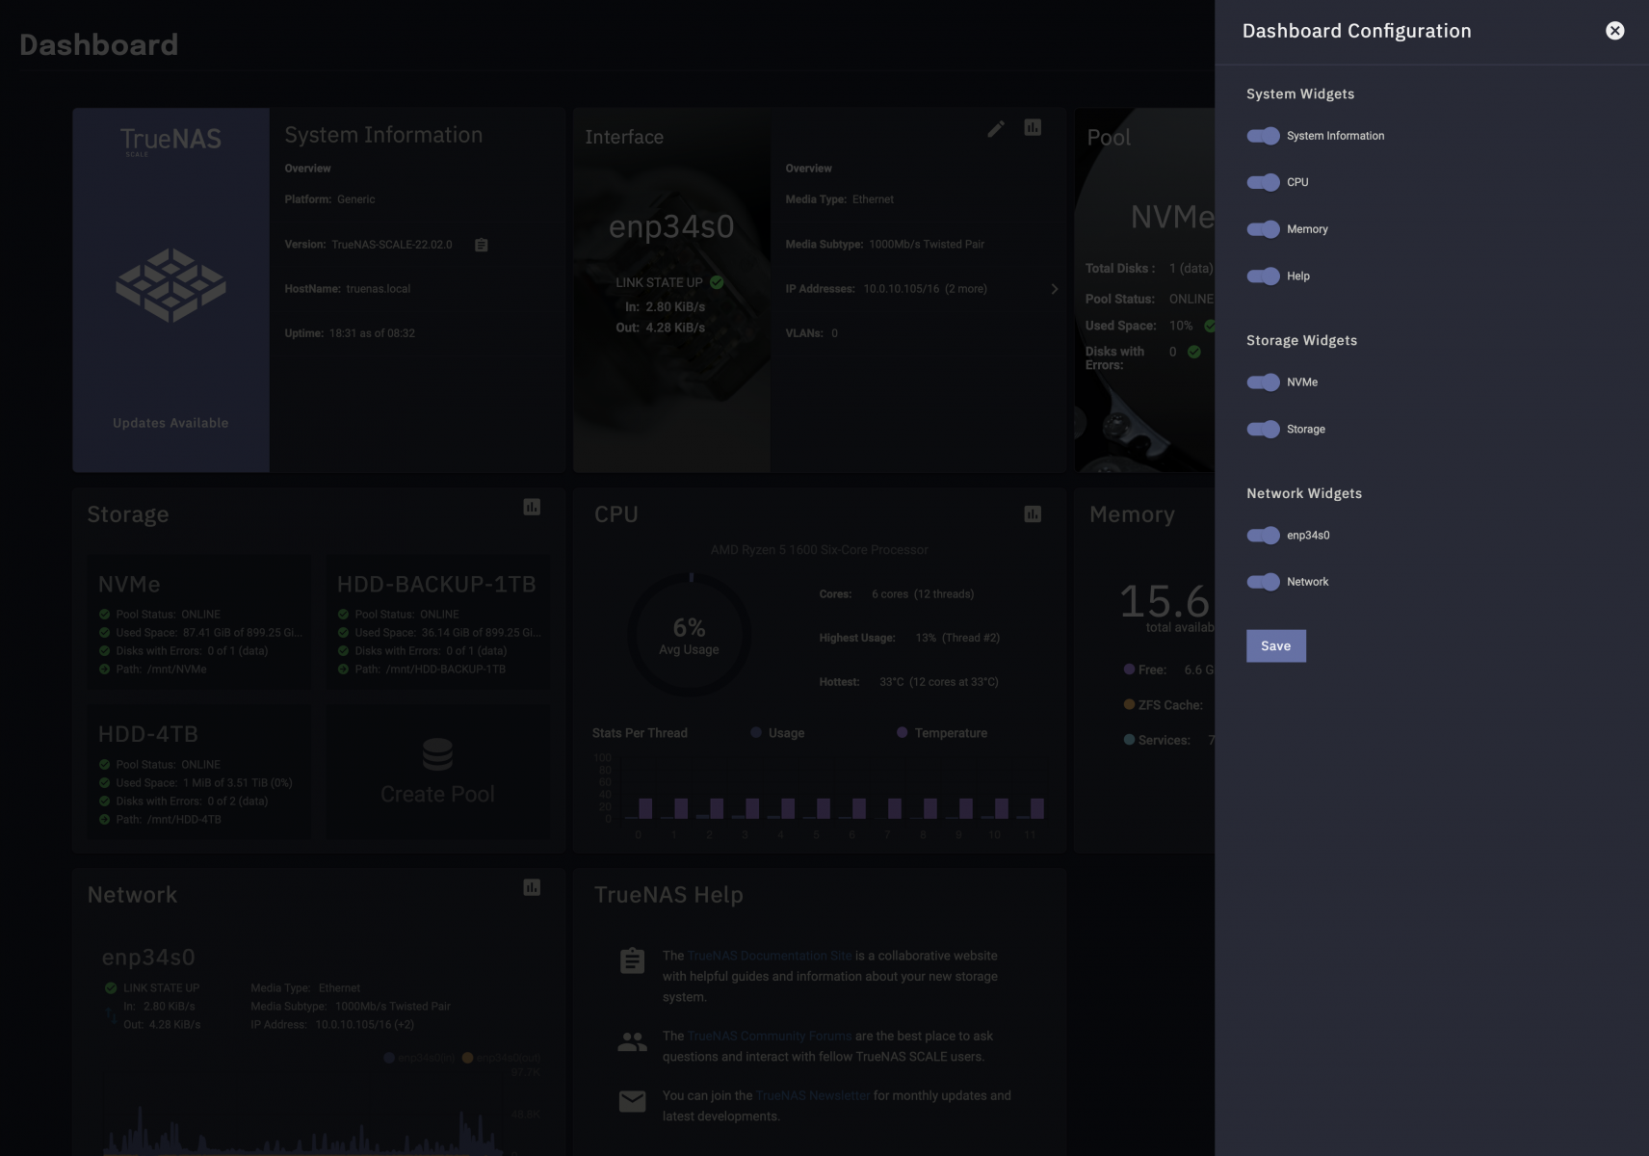
Task: Open reports icon on Interface card
Action: 1033,127
